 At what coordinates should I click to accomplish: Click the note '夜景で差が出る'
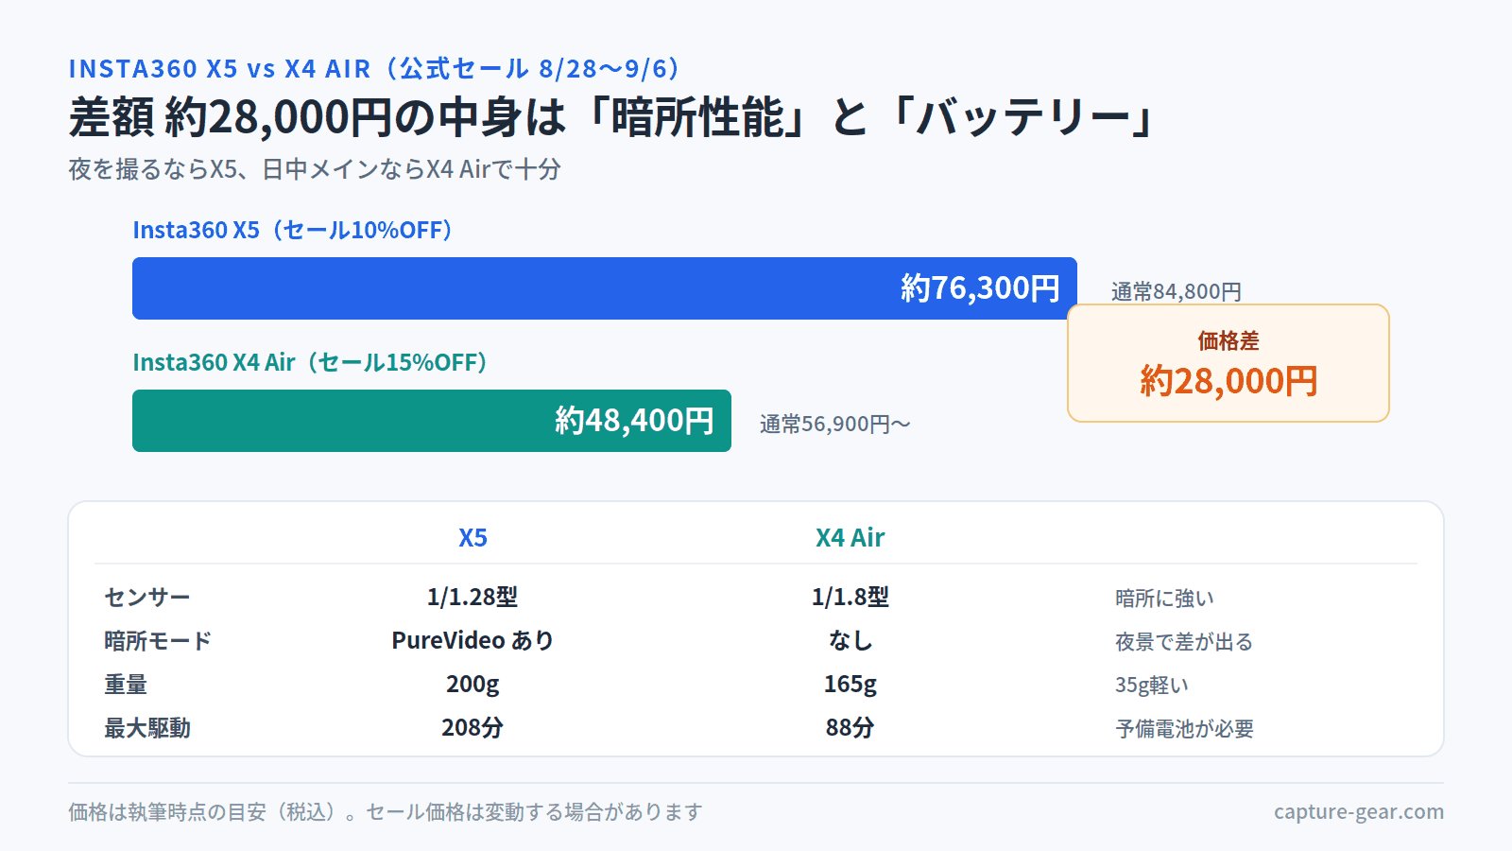tap(1184, 641)
